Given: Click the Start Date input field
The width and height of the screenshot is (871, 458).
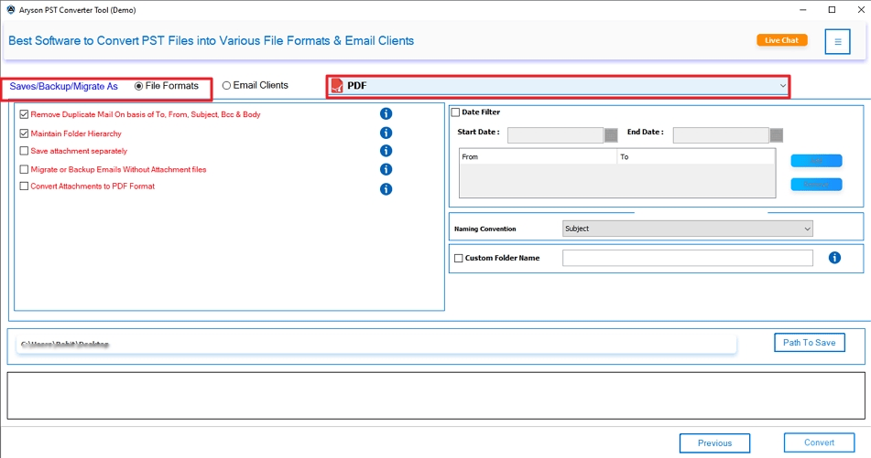Looking at the screenshot, I should [x=556, y=135].
